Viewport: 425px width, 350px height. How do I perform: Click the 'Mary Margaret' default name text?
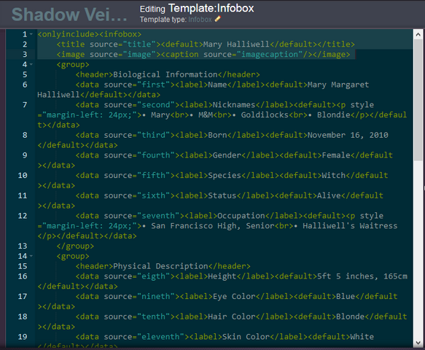tap(338, 85)
